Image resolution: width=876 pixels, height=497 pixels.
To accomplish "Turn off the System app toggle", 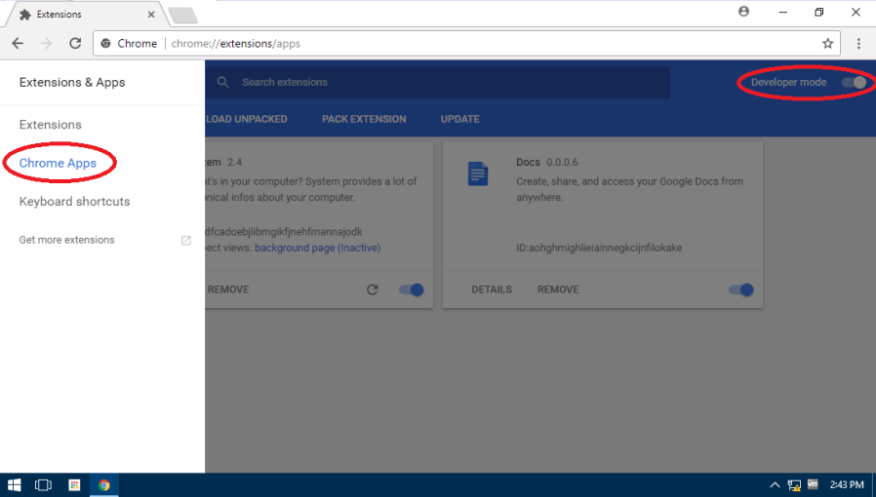I will click(412, 289).
